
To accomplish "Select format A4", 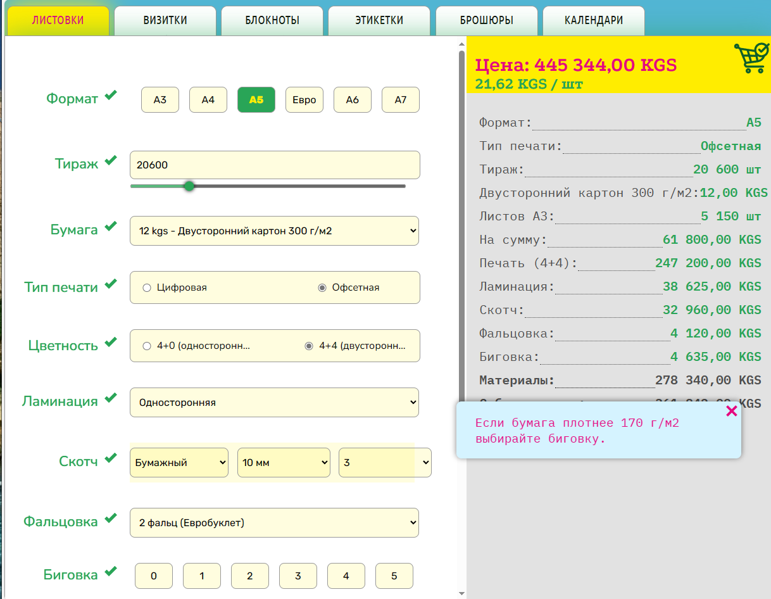I will coord(208,100).
